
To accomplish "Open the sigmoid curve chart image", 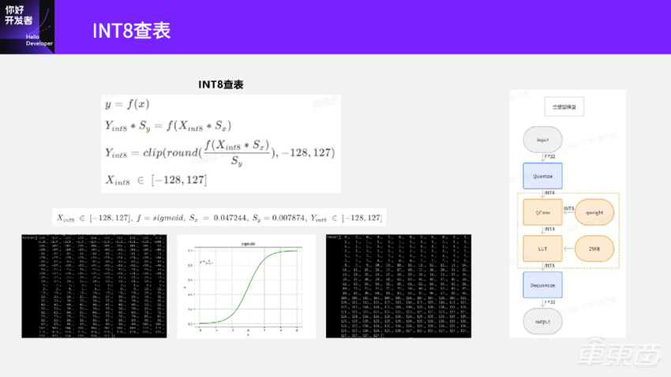I will [246, 286].
